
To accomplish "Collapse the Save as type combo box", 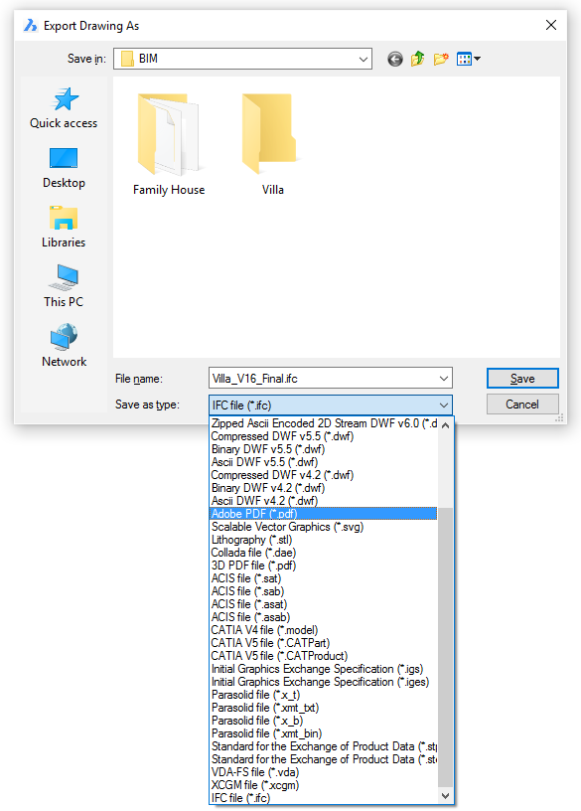I will coord(331,405).
